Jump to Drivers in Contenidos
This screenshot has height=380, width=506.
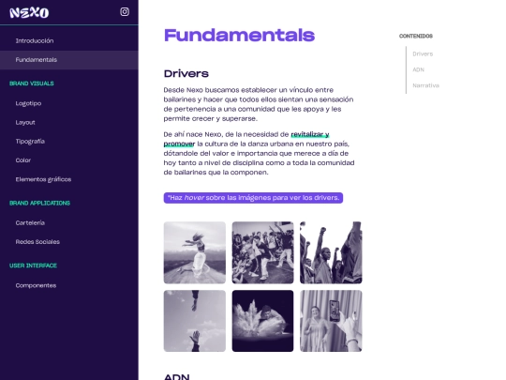coord(423,54)
